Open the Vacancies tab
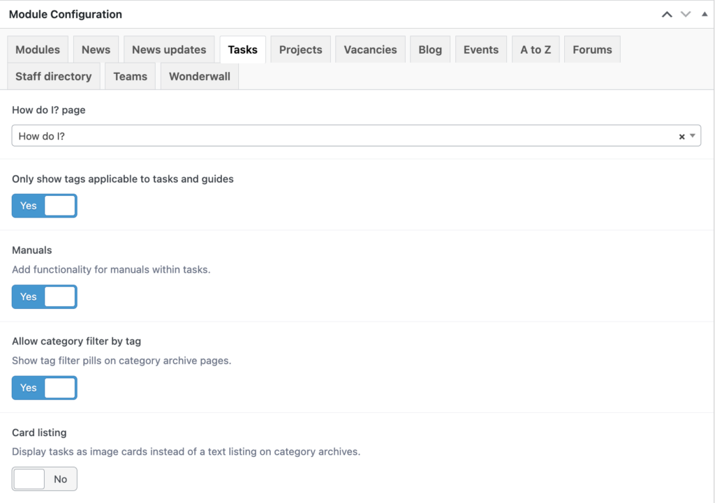This screenshot has width=715, height=503. point(370,50)
